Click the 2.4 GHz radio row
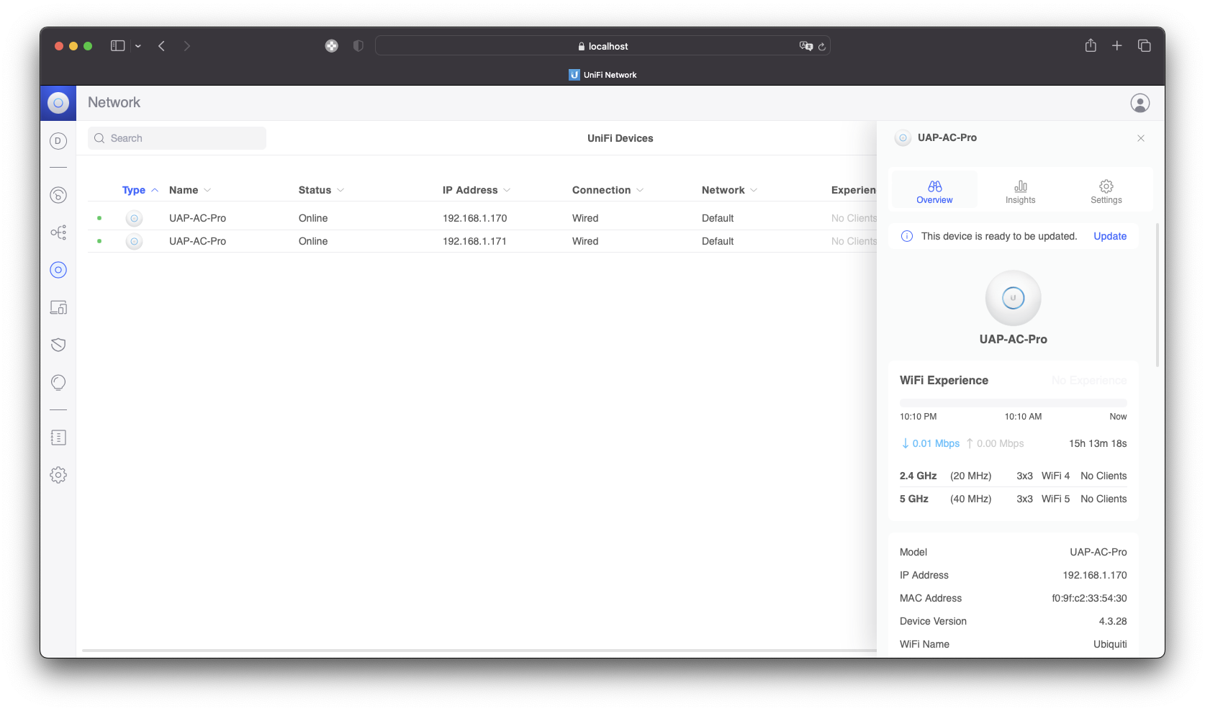1205x711 pixels. 1013,476
